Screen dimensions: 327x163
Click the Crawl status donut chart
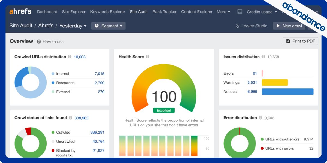pyautogui.click(x=31, y=143)
